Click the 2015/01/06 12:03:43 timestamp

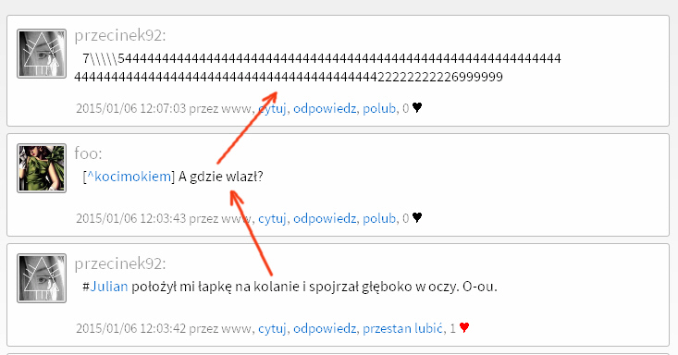(x=130, y=218)
